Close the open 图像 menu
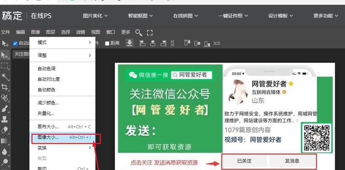345x170 pixels. [35, 32]
